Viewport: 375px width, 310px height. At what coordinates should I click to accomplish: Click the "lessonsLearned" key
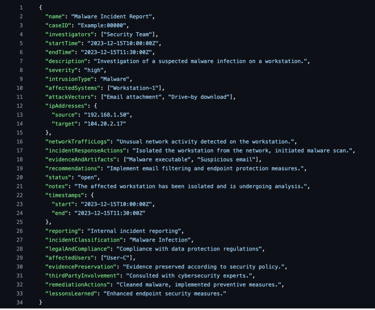tap(71, 293)
